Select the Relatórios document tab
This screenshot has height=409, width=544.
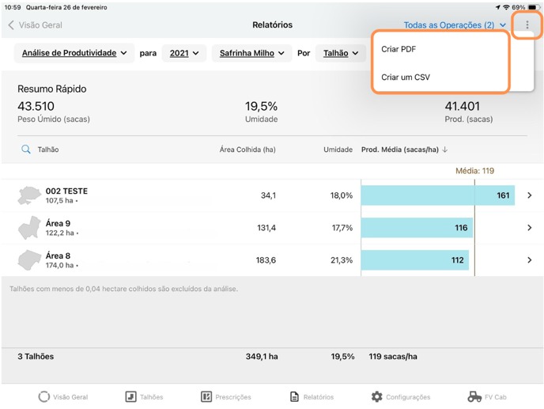(295, 396)
